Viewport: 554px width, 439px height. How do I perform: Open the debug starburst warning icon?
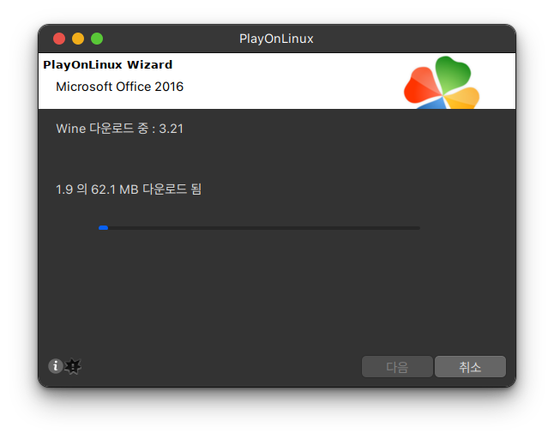pyautogui.click(x=73, y=367)
